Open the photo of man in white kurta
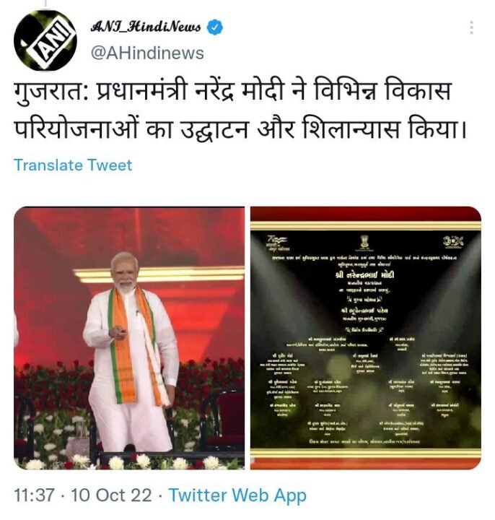495x520 pixels. point(129,338)
